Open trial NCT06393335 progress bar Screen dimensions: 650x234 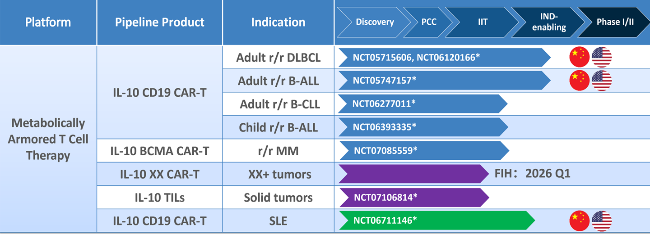(x=422, y=127)
